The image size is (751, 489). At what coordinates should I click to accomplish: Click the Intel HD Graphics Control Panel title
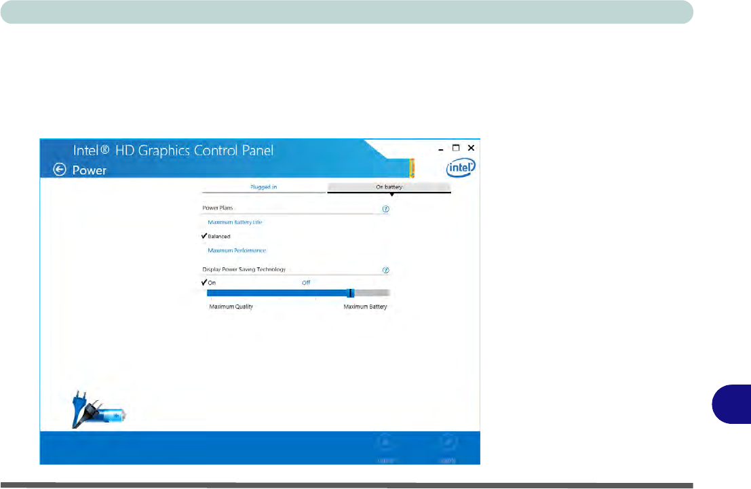coord(173,151)
